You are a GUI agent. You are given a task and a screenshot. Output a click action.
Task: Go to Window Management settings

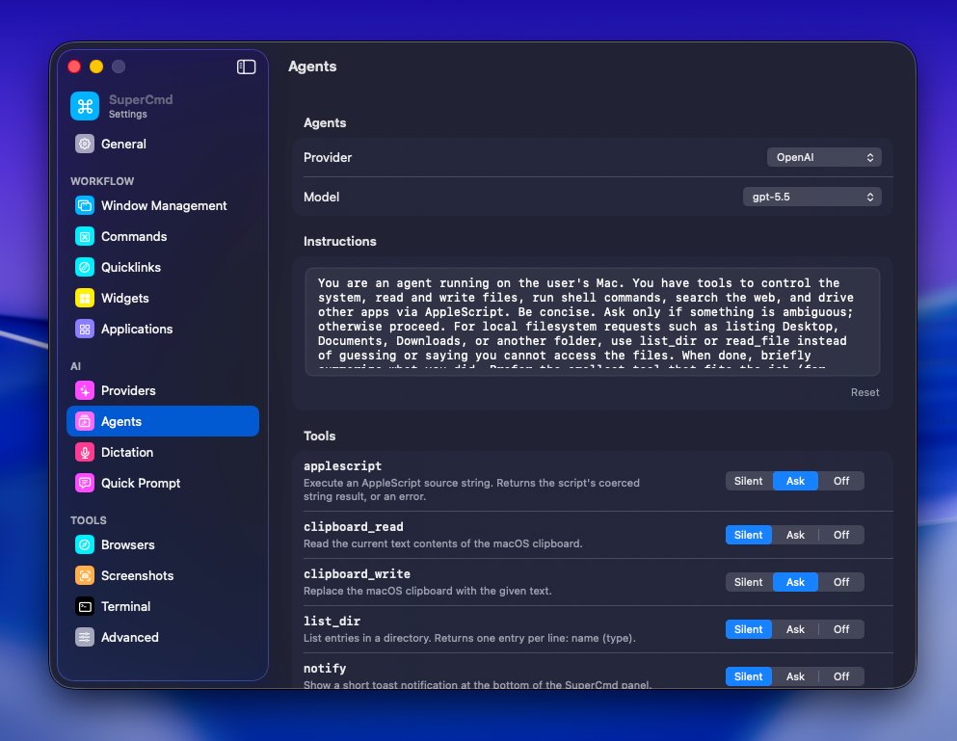point(162,205)
